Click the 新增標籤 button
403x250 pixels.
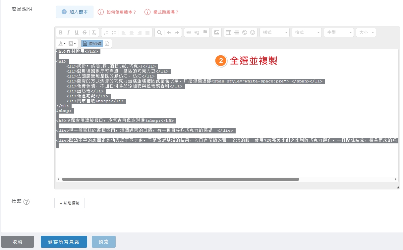70,203
